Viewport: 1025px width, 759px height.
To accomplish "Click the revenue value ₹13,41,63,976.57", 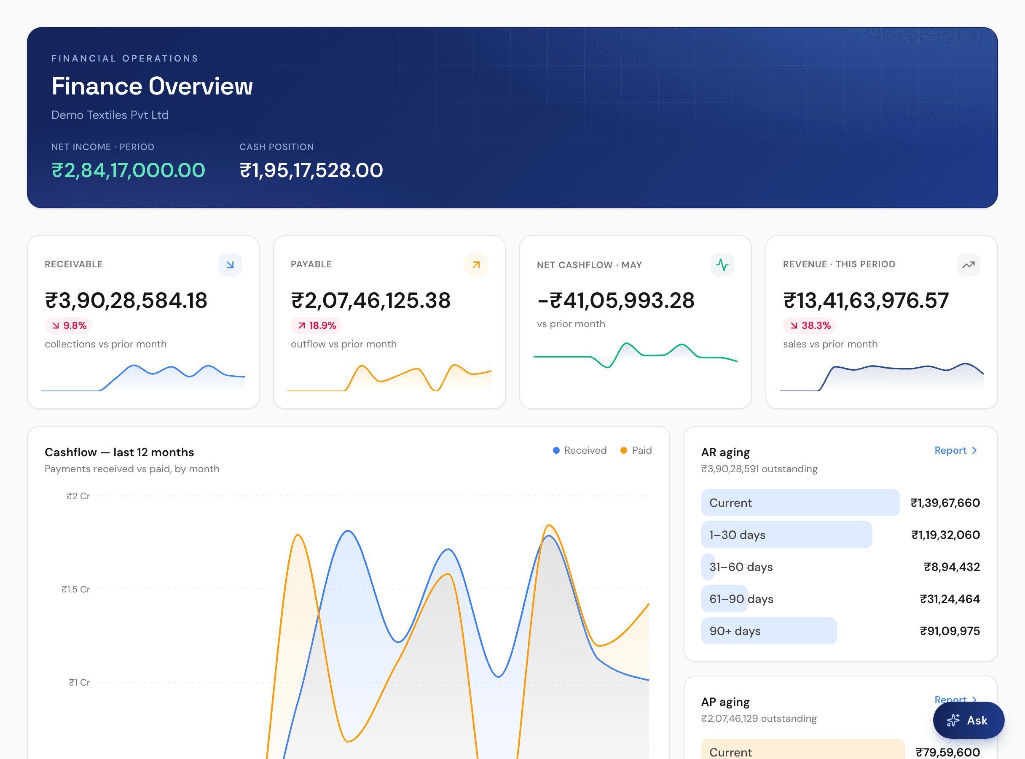I will click(x=866, y=301).
